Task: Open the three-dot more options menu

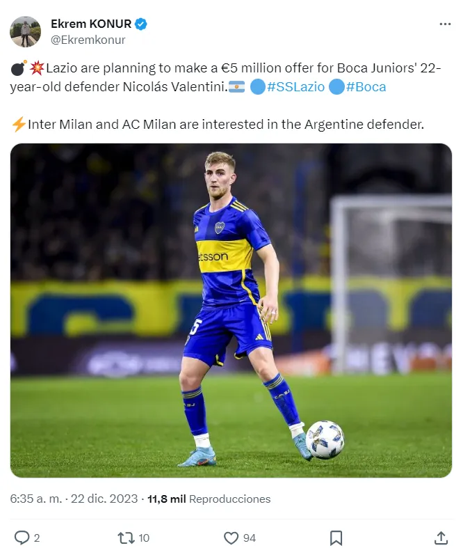Action: point(445,24)
